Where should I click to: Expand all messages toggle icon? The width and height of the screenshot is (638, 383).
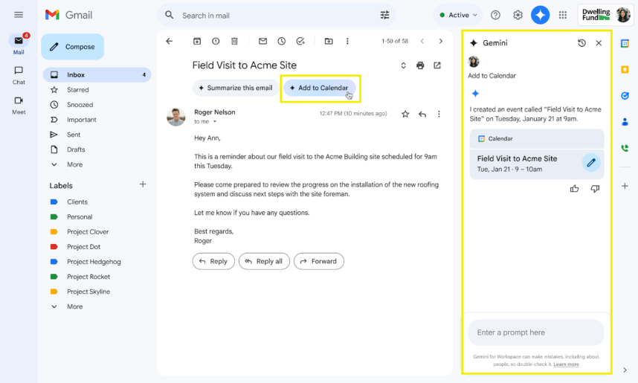click(403, 65)
